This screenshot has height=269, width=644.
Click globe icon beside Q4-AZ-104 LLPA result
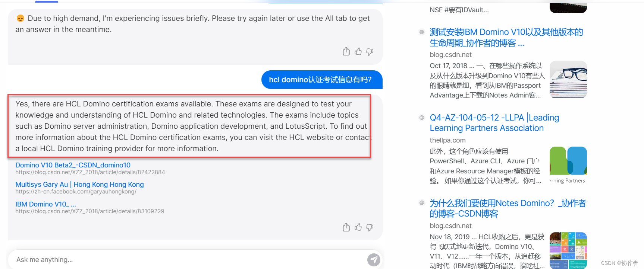click(x=422, y=118)
